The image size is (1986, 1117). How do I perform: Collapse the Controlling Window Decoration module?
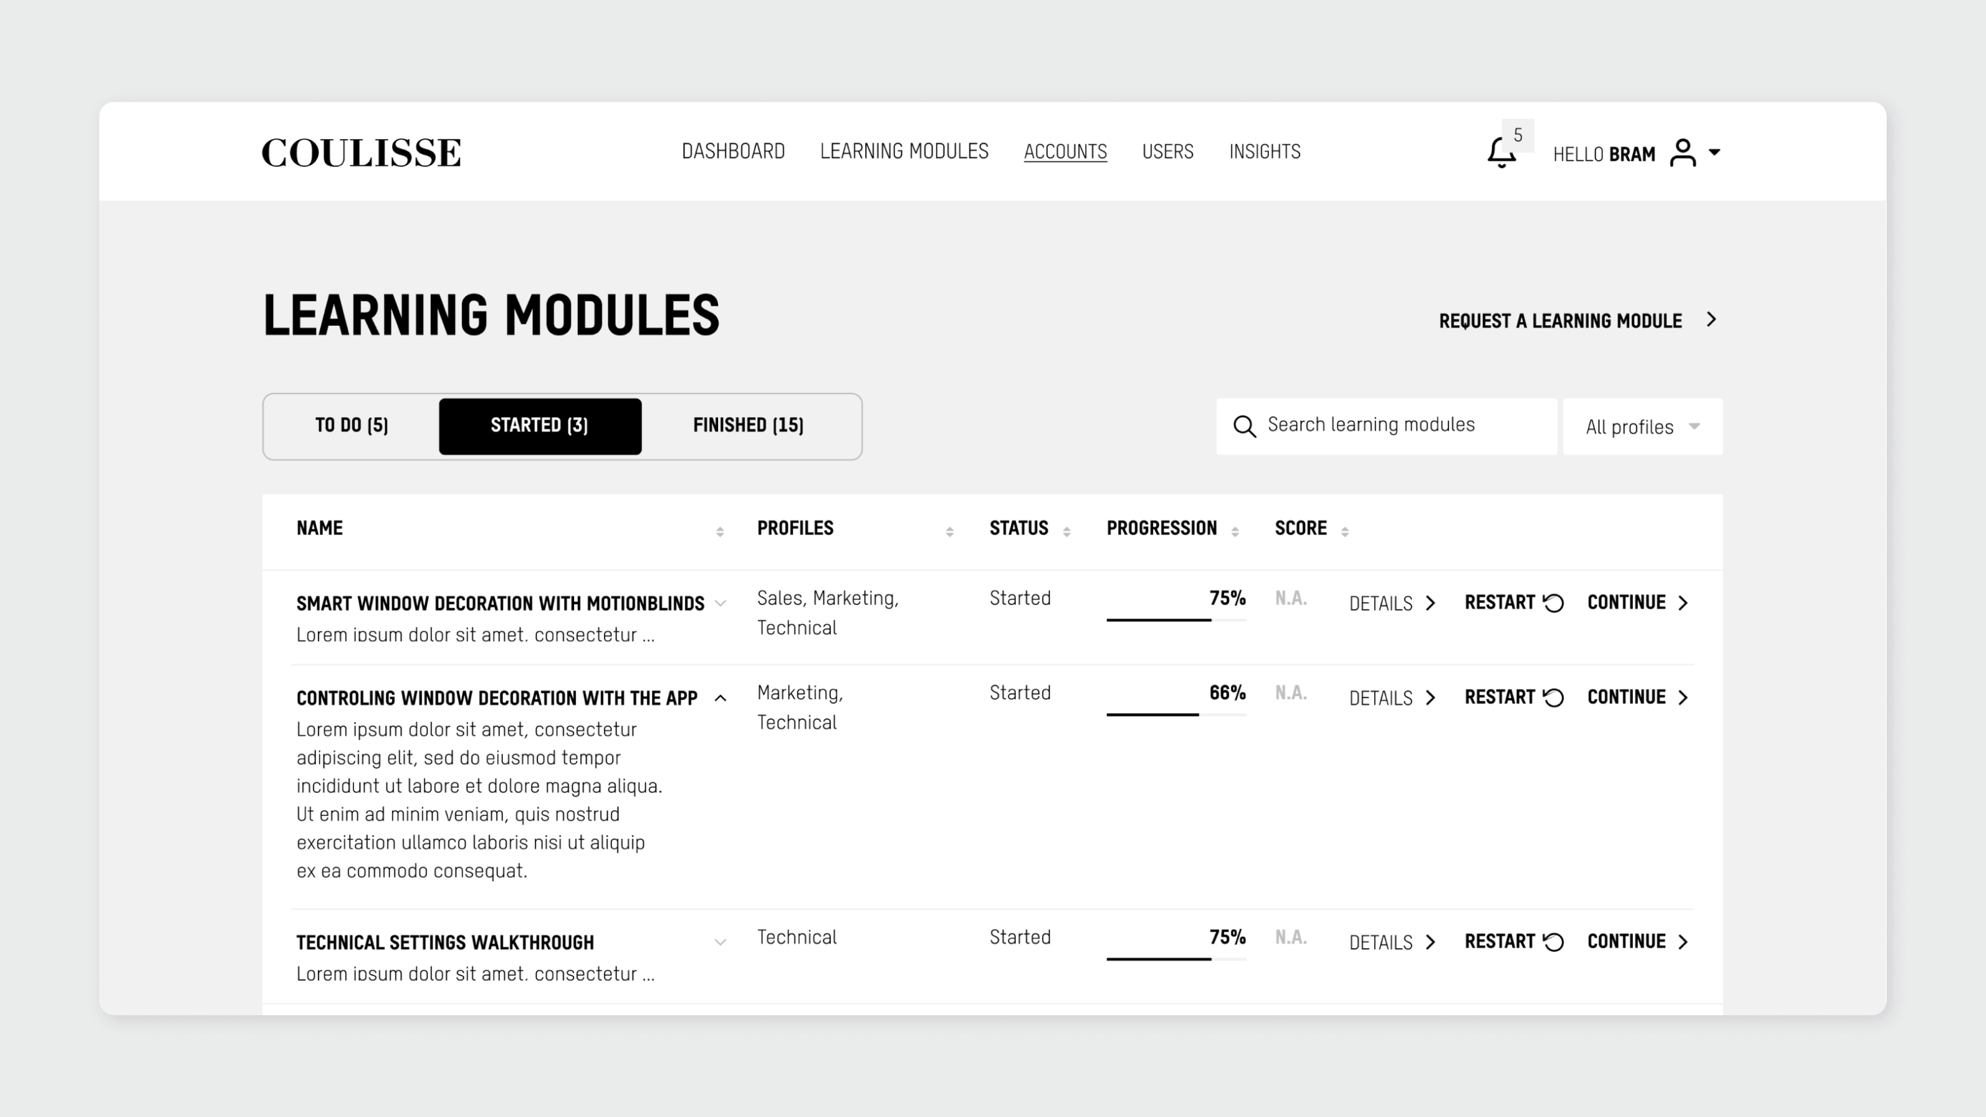point(720,698)
